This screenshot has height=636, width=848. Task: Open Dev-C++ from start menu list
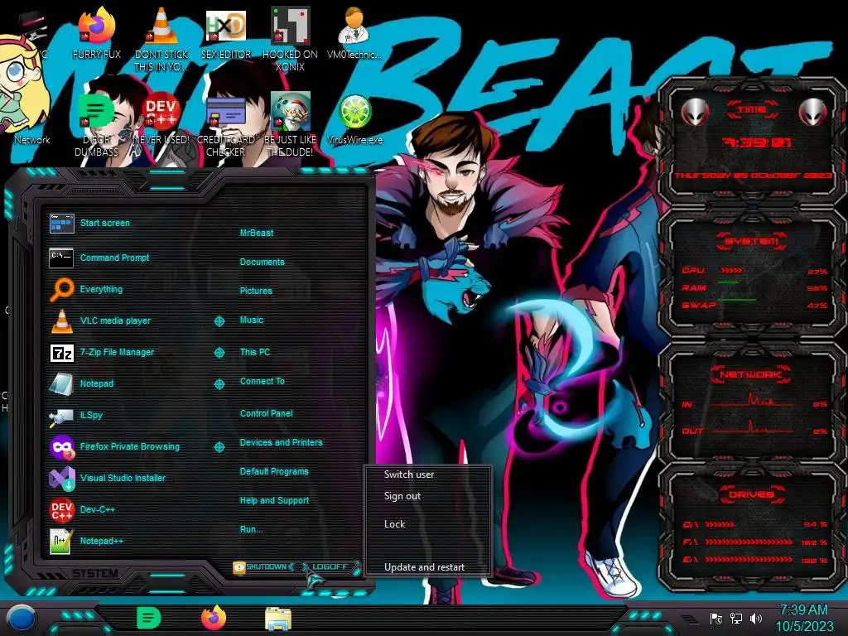pyautogui.click(x=81, y=509)
